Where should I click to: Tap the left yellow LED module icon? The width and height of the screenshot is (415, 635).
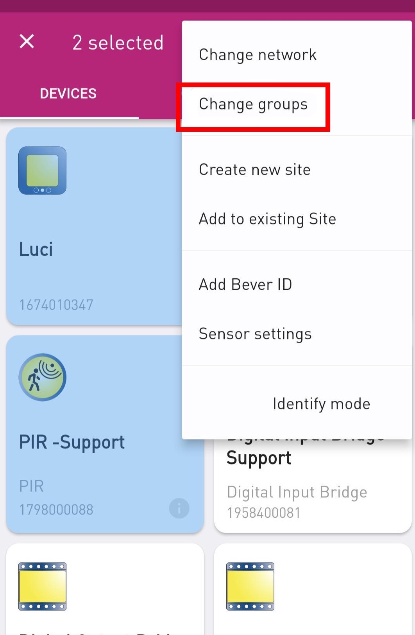click(42, 587)
